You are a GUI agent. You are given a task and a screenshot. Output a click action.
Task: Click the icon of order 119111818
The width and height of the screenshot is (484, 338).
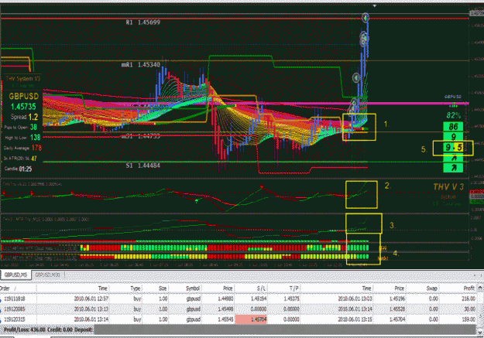pos(1,299)
